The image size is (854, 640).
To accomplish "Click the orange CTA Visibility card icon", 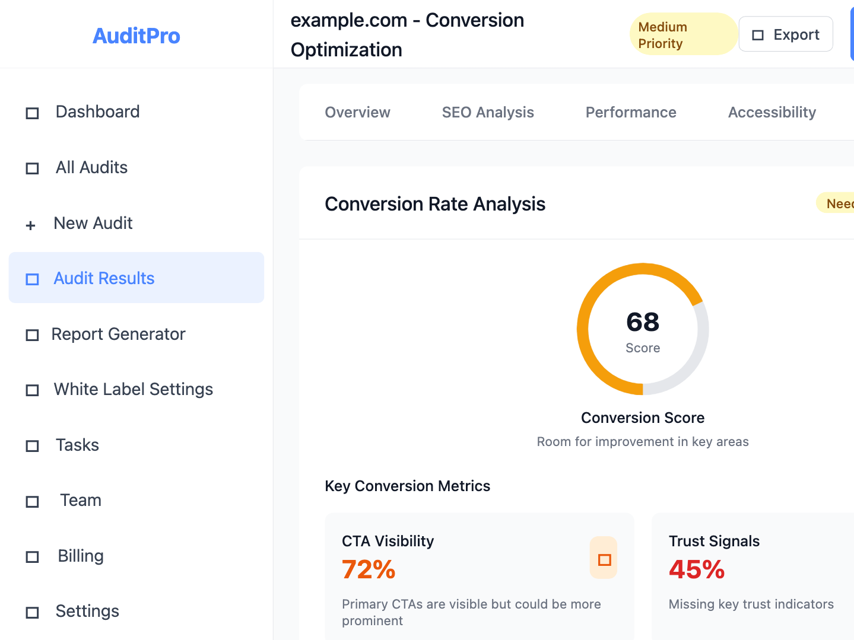I will [604, 559].
